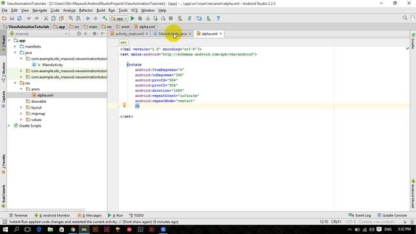Open the TODO tool window
416x234 pixels.
136,215
